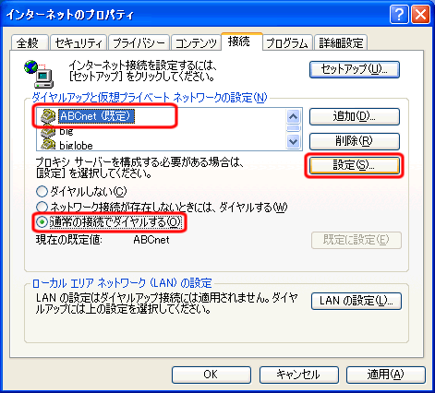Select 通常の接続でダイヤルする radio button
Screen dimensions: 435x393
point(42,222)
